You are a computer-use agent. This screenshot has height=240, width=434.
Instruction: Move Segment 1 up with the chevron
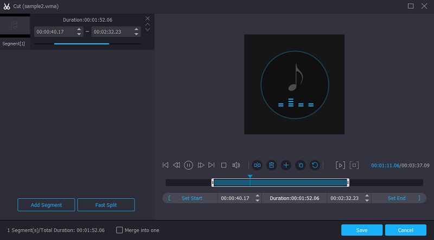click(x=148, y=24)
